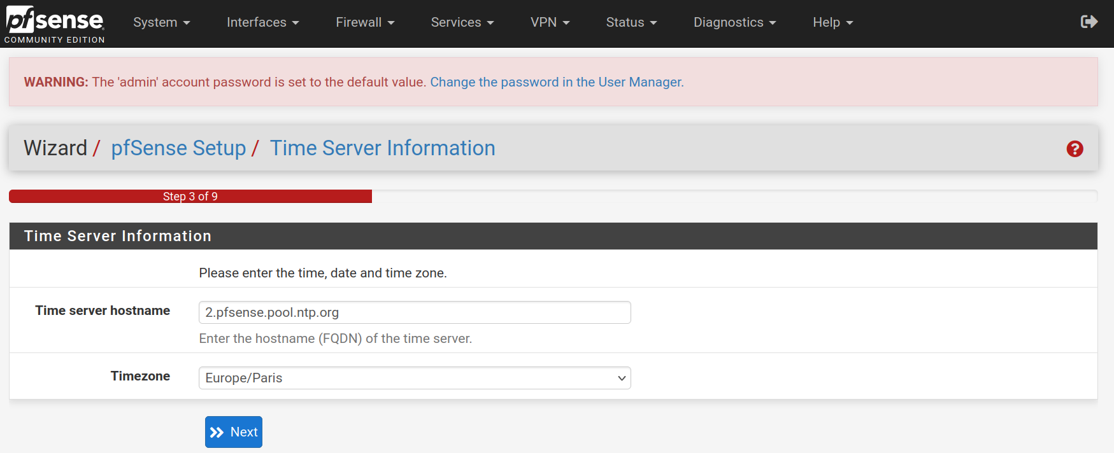The height and width of the screenshot is (453, 1114).
Task: Open the Status menu
Action: [631, 22]
